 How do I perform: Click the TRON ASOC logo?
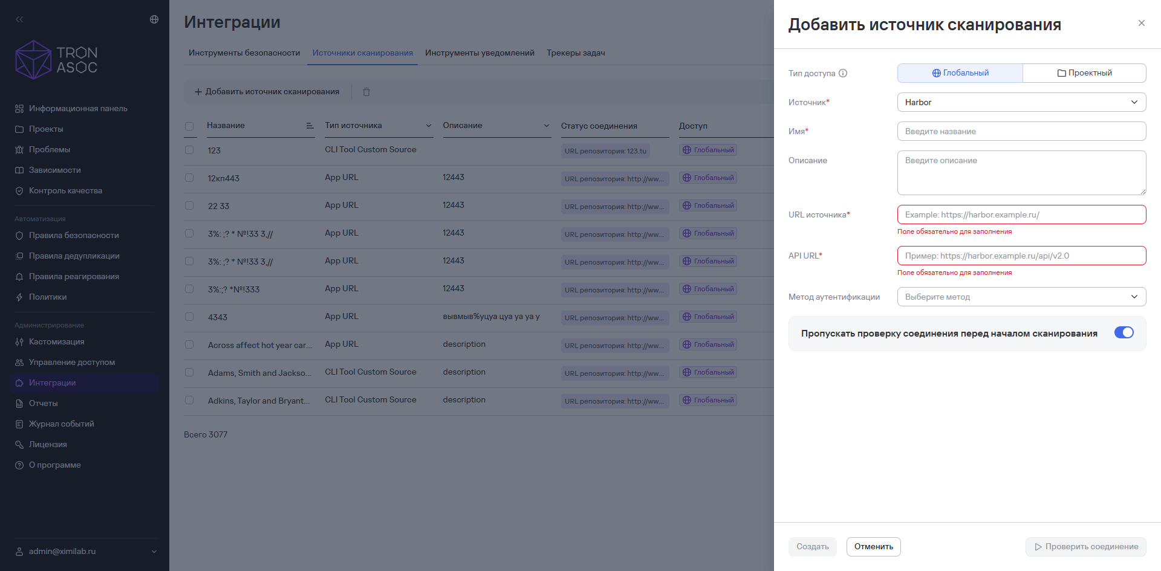pos(56,60)
